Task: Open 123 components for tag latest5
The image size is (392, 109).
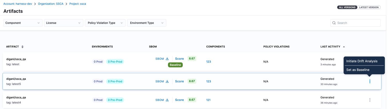Action: (x=209, y=81)
